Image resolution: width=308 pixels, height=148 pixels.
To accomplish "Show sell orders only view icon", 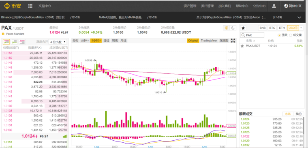I will pos(22,42).
